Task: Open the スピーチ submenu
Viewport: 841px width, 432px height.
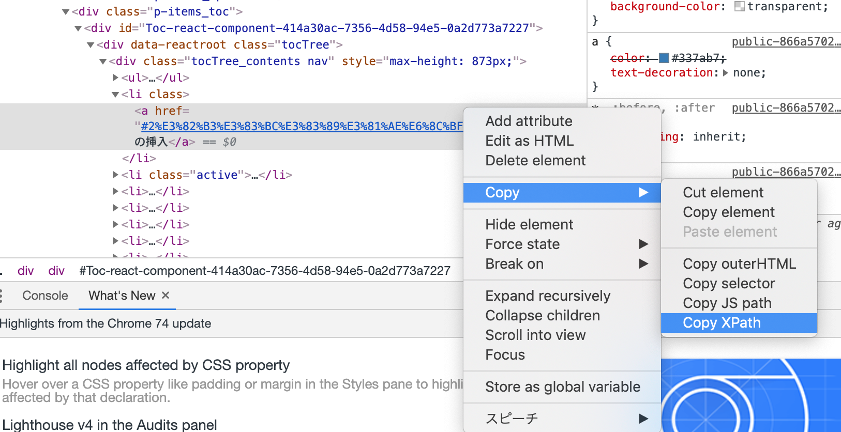Action: [562, 418]
